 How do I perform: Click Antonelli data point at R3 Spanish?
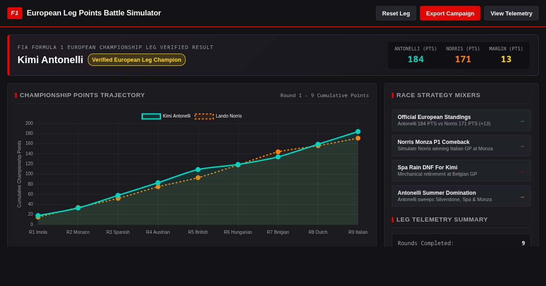click(x=118, y=195)
